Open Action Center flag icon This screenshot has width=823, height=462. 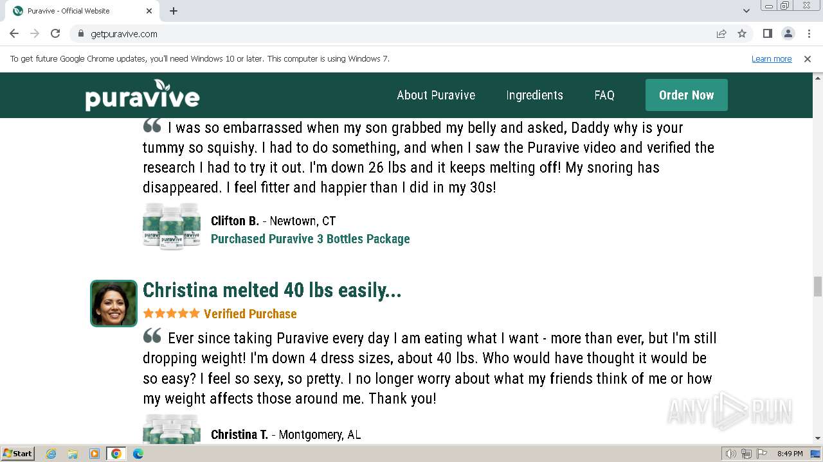click(x=762, y=454)
